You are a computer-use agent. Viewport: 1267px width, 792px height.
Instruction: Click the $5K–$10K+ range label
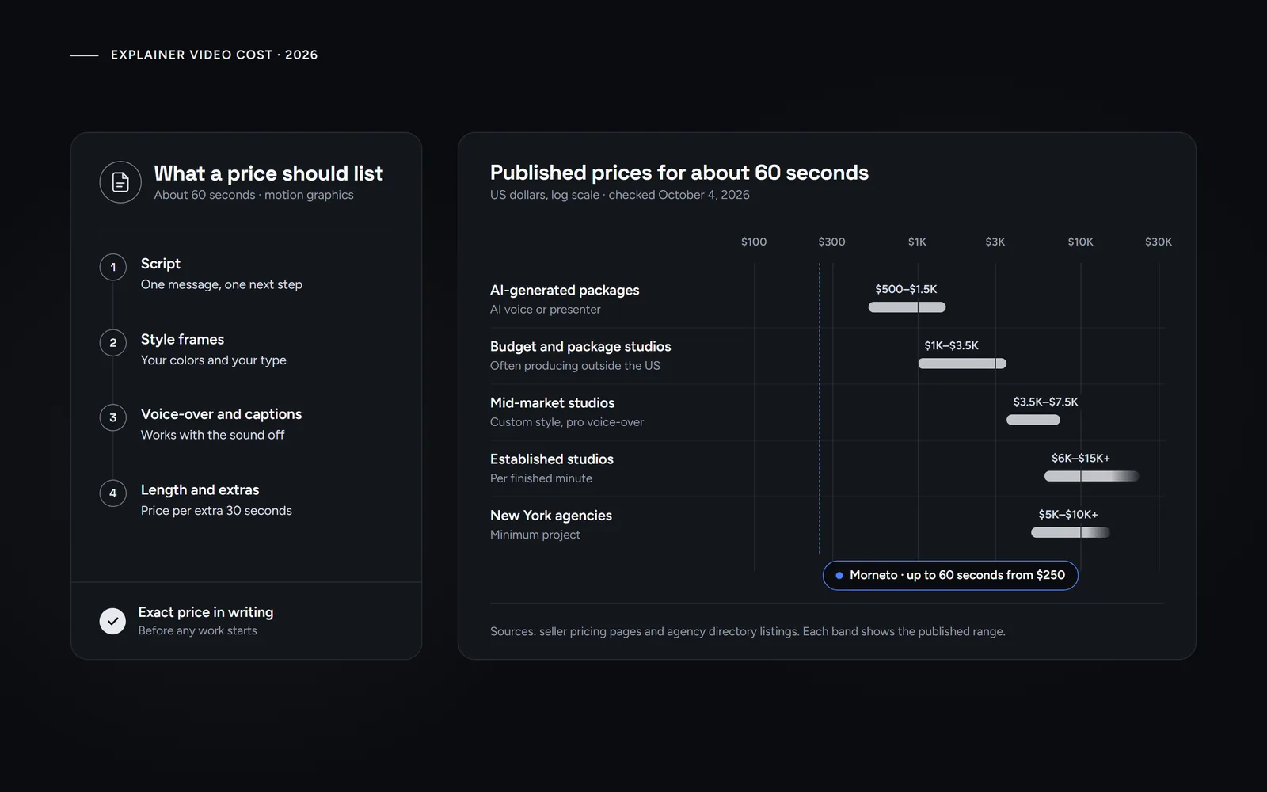pyautogui.click(x=1068, y=514)
